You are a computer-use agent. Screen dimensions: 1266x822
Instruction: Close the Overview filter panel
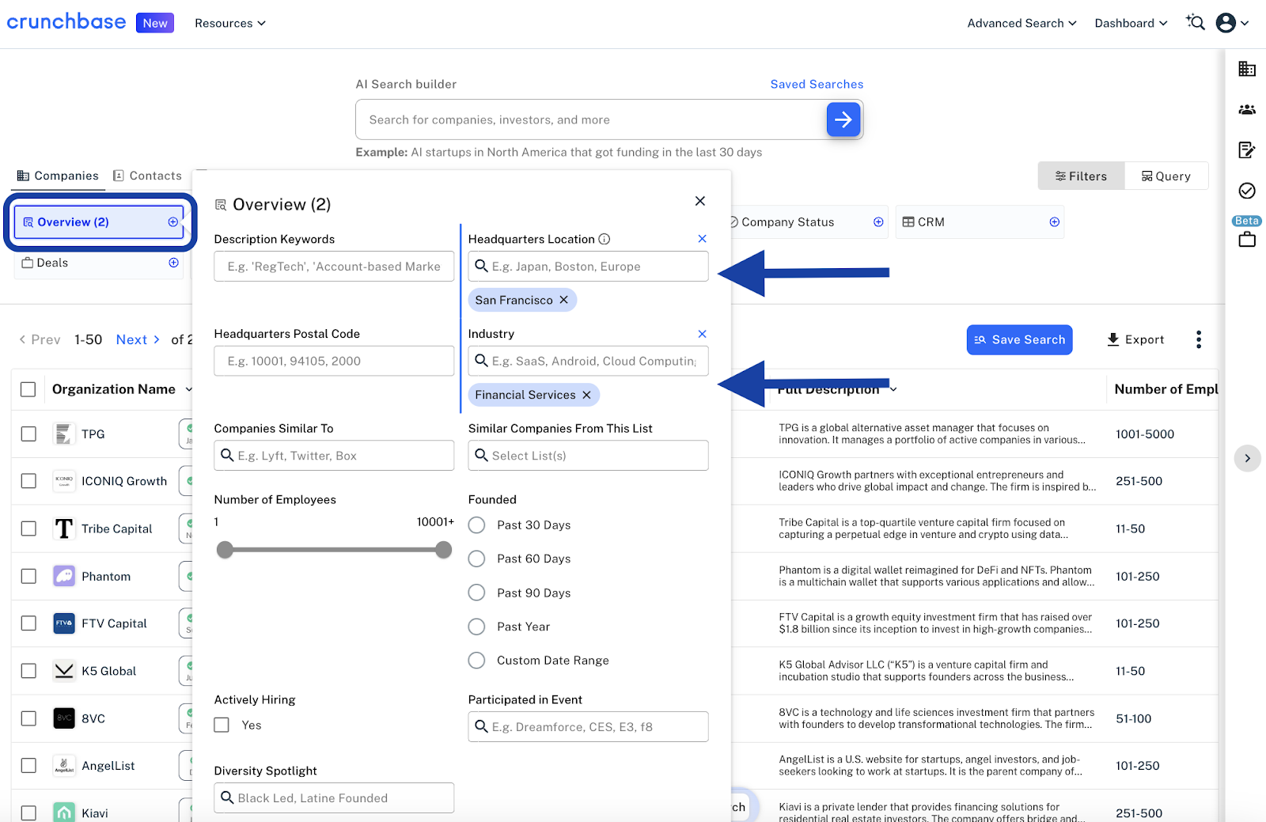700,201
